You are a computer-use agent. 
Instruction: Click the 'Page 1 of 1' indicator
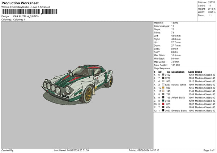click(x=209, y=150)
